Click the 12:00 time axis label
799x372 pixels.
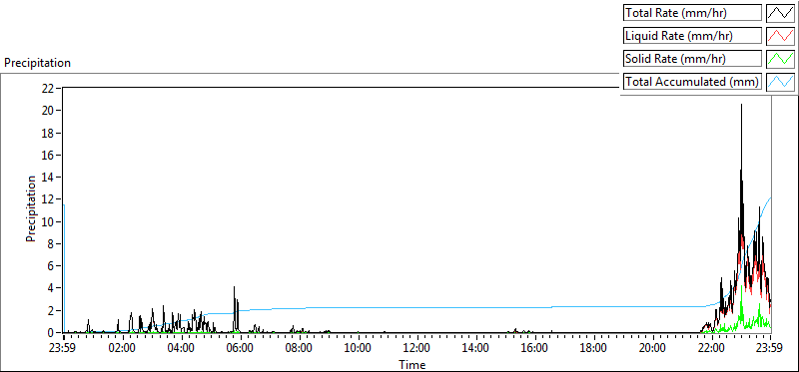point(417,349)
